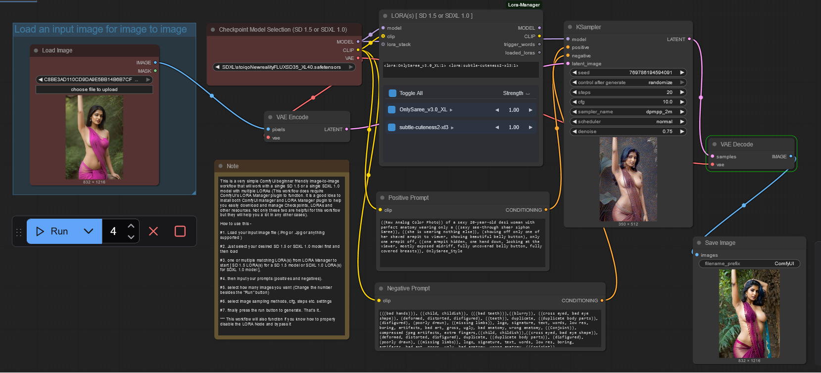
Task: Open the sampler_name dropdown
Action: tap(628, 112)
